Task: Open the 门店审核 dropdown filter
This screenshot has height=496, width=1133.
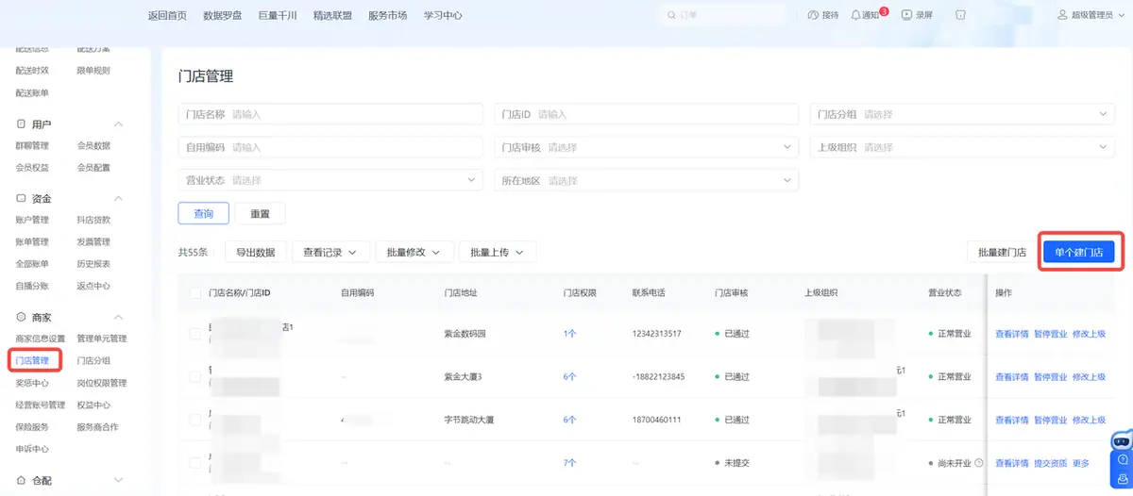Action: pyautogui.click(x=647, y=147)
